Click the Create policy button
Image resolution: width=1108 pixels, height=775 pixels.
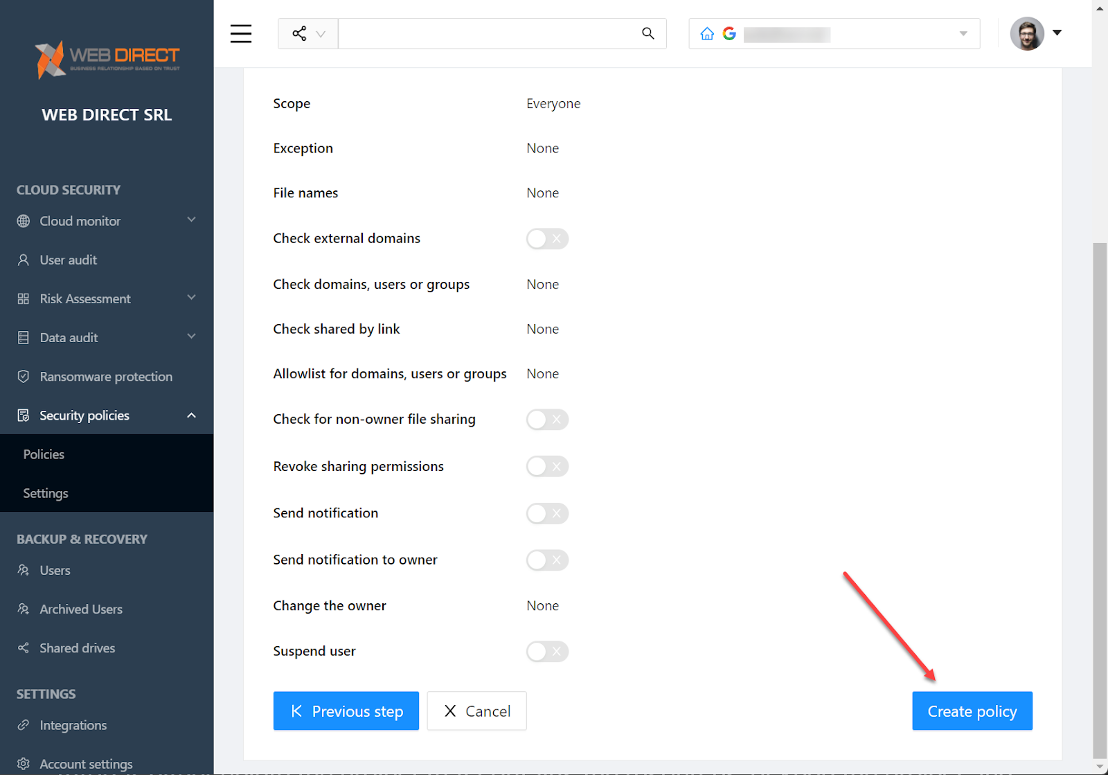click(972, 711)
